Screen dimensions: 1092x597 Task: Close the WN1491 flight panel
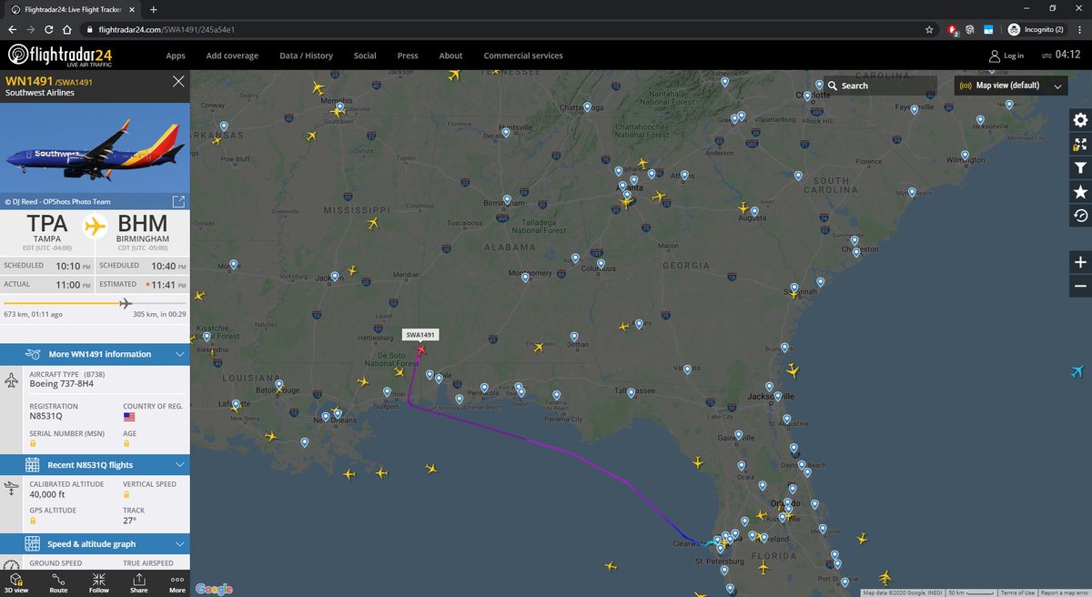[178, 82]
